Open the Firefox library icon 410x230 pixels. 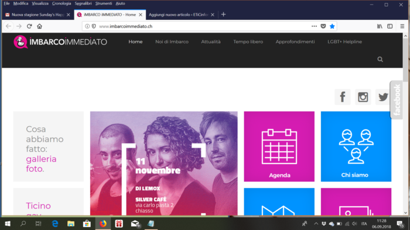pos(380,26)
